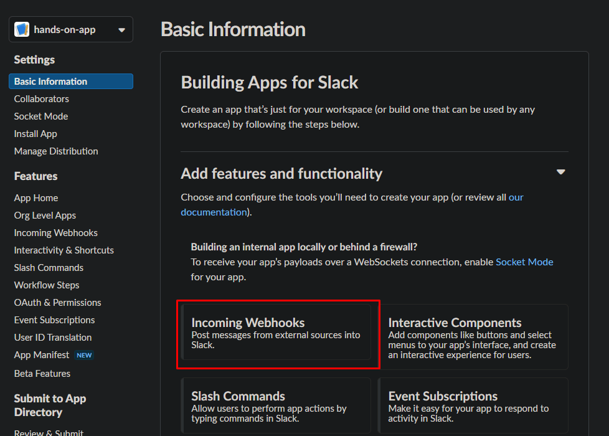
Task: Click the Settings sidebar heading
Action: (x=34, y=60)
